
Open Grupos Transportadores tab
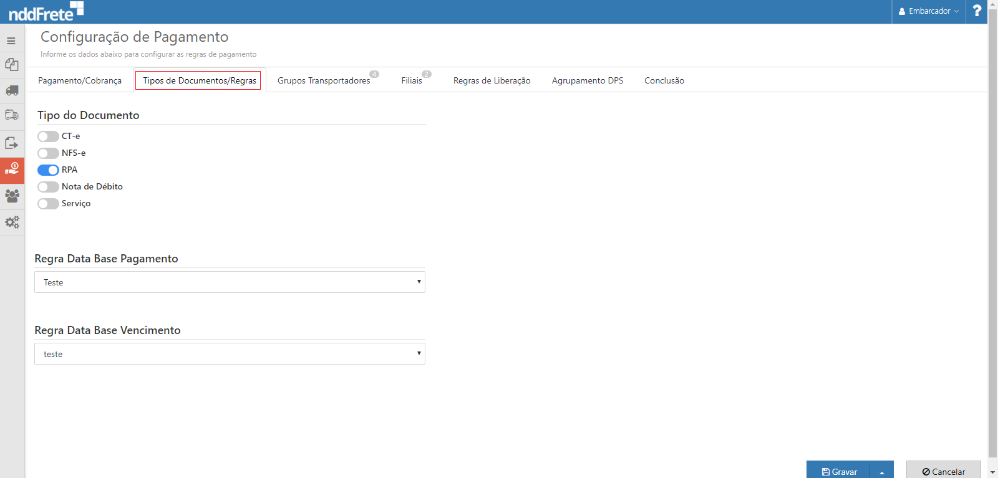[324, 80]
